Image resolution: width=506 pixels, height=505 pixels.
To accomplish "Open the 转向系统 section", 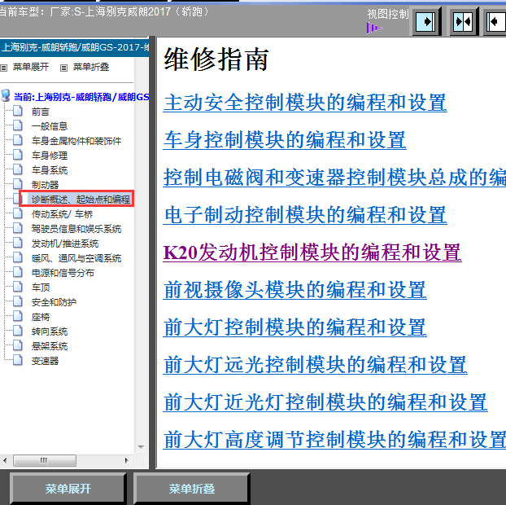I will tap(50, 332).
